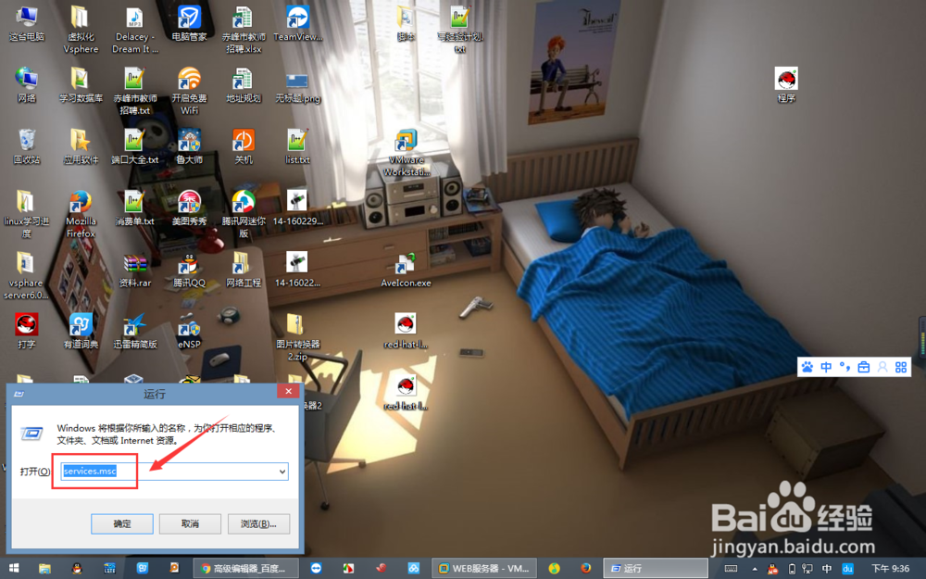
Task: Select the Mozilla Firefox desktop shortcut
Action: click(x=81, y=214)
